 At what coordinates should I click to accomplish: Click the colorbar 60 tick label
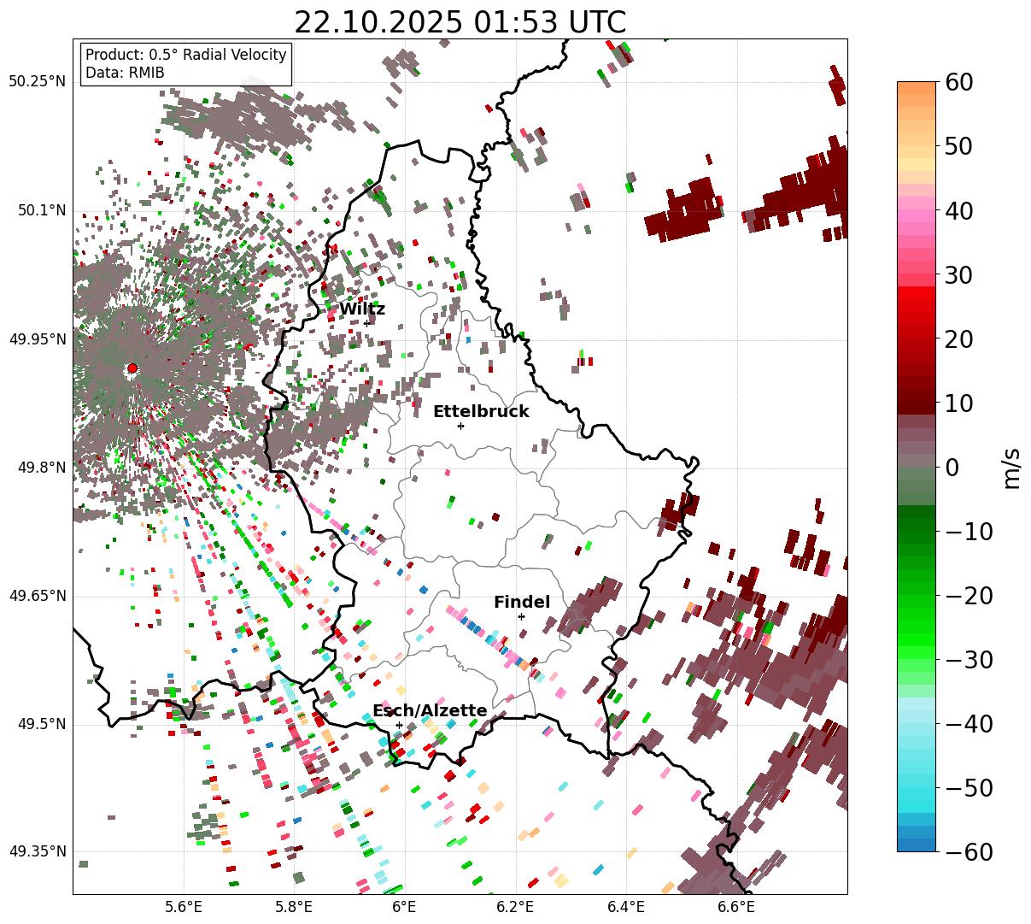(x=958, y=82)
